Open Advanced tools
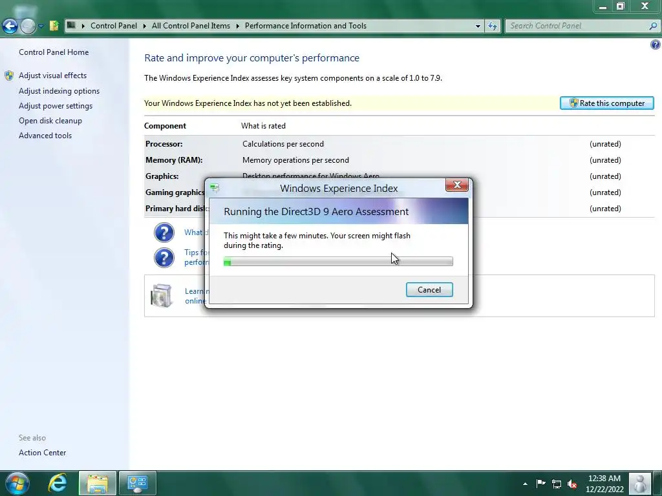Viewport: 662px width, 496px height. pyautogui.click(x=45, y=136)
